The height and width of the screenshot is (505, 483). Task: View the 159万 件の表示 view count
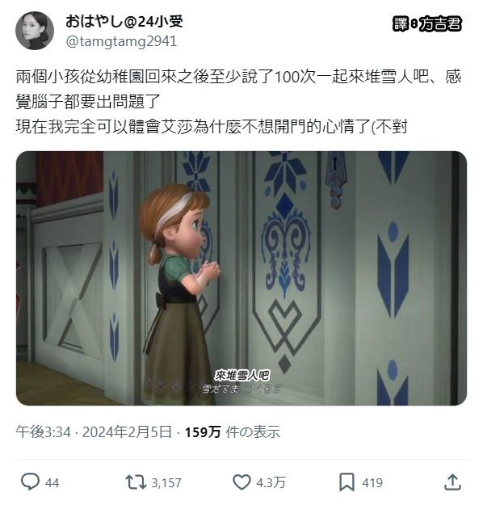click(x=232, y=431)
